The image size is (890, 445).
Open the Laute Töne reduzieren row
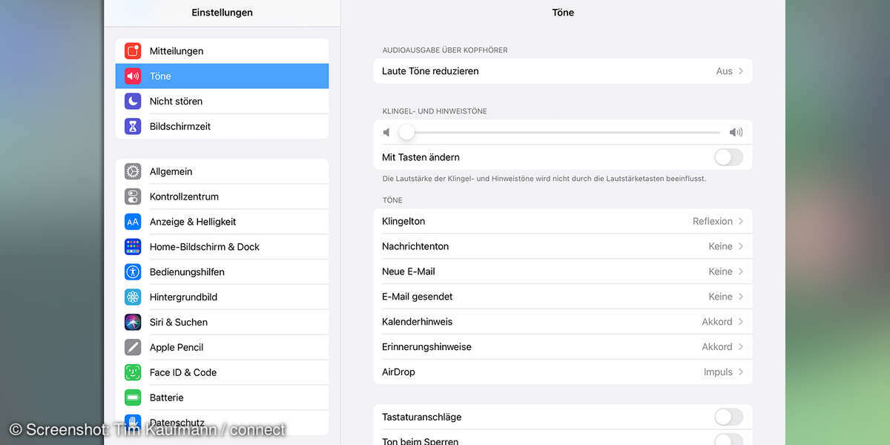(x=563, y=71)
